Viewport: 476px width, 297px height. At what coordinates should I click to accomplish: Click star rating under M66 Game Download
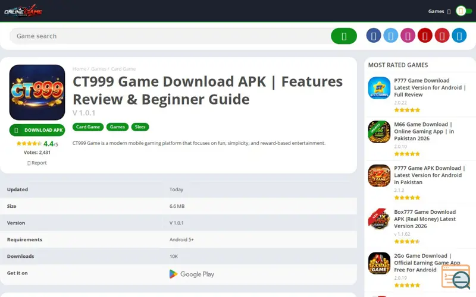[407, 154]
